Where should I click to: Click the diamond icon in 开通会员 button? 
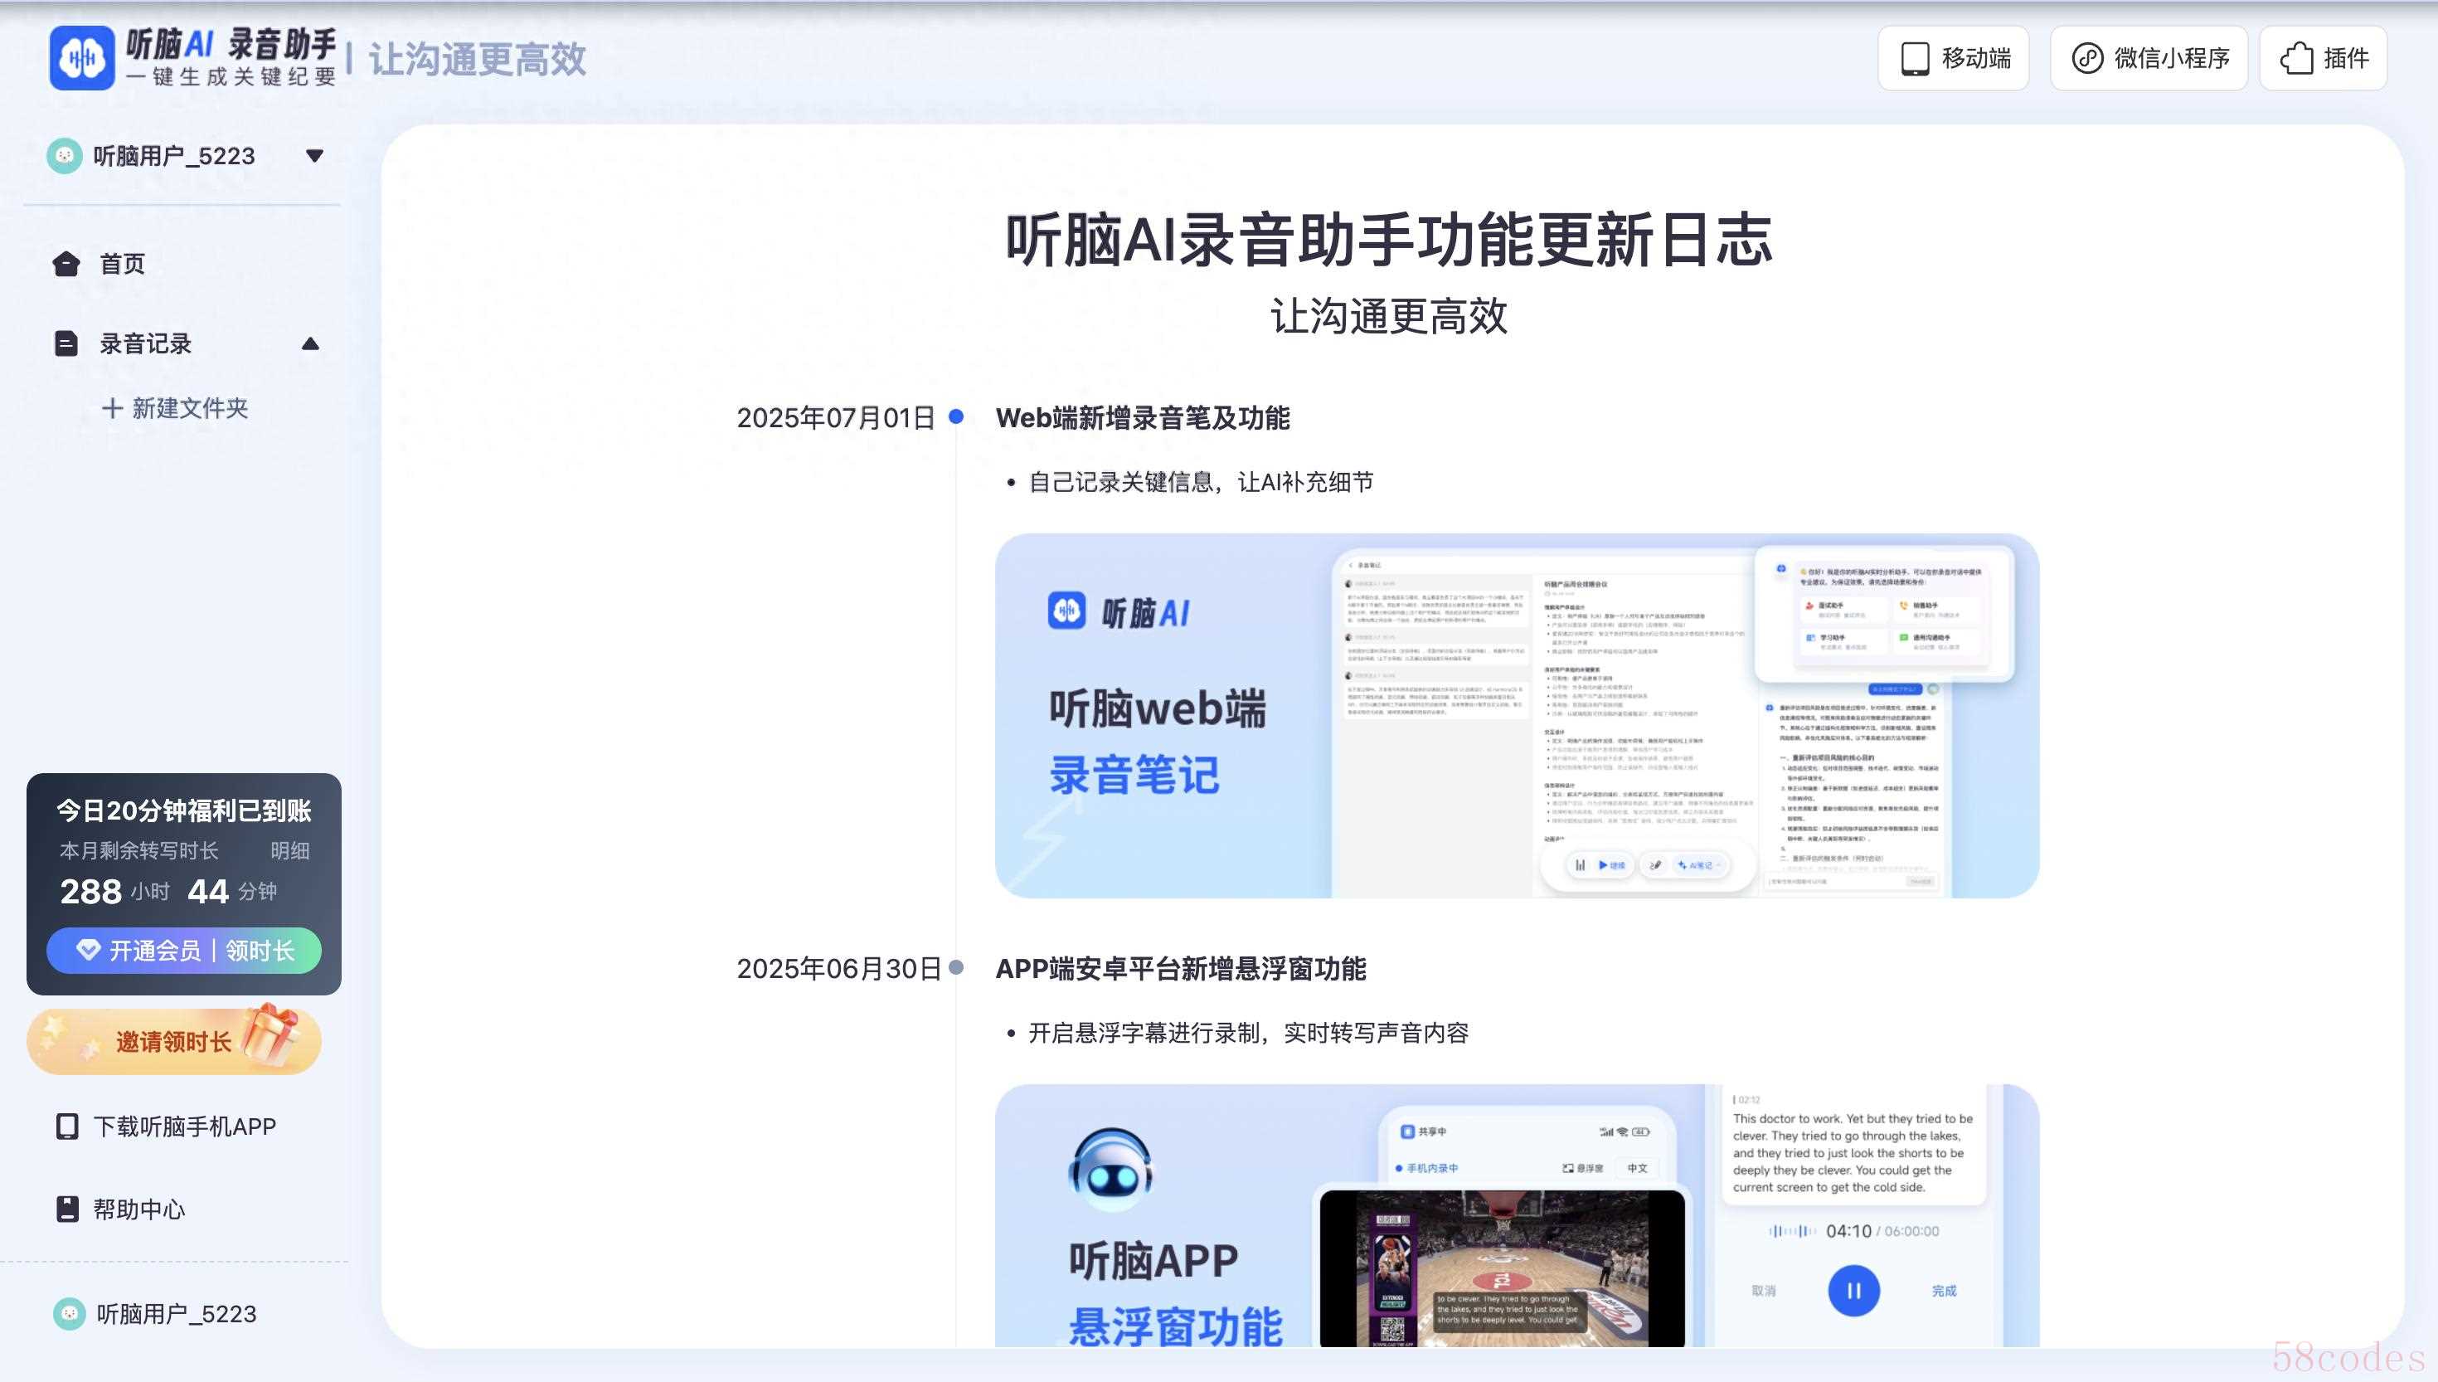pos(88,949)
